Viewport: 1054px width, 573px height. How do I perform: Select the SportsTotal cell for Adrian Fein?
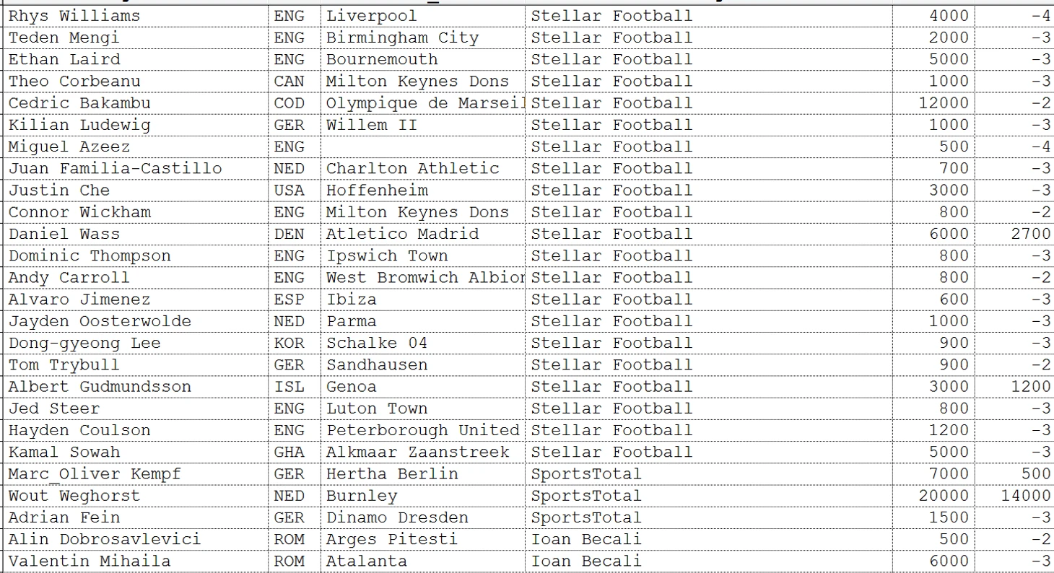709,517
